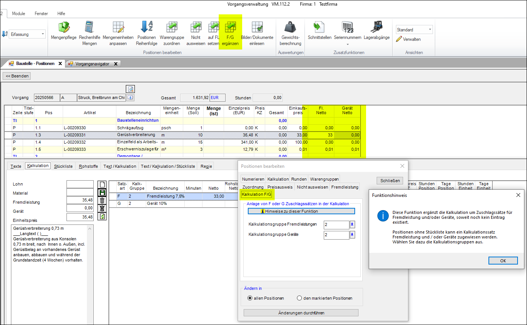Select the 'allen Positionen' radio option
The height and width of the screenshot is (325, 527).
pos(250,298)
